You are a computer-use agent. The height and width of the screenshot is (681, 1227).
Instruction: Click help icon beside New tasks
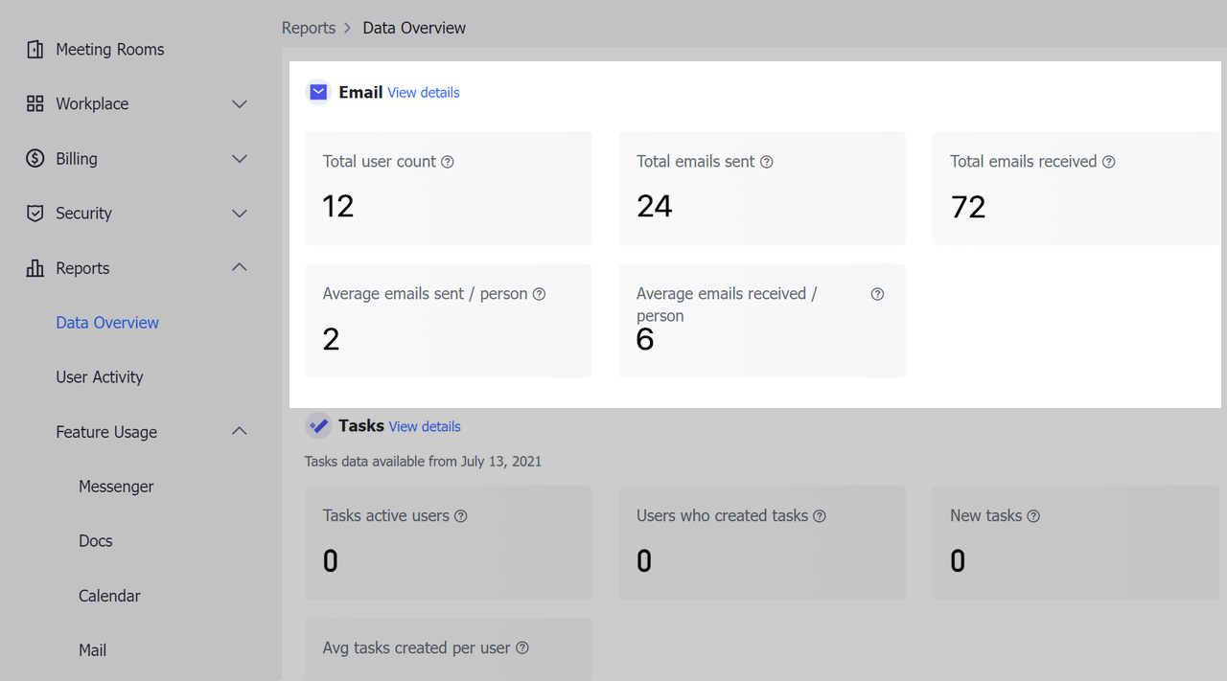pos(1033,516)
